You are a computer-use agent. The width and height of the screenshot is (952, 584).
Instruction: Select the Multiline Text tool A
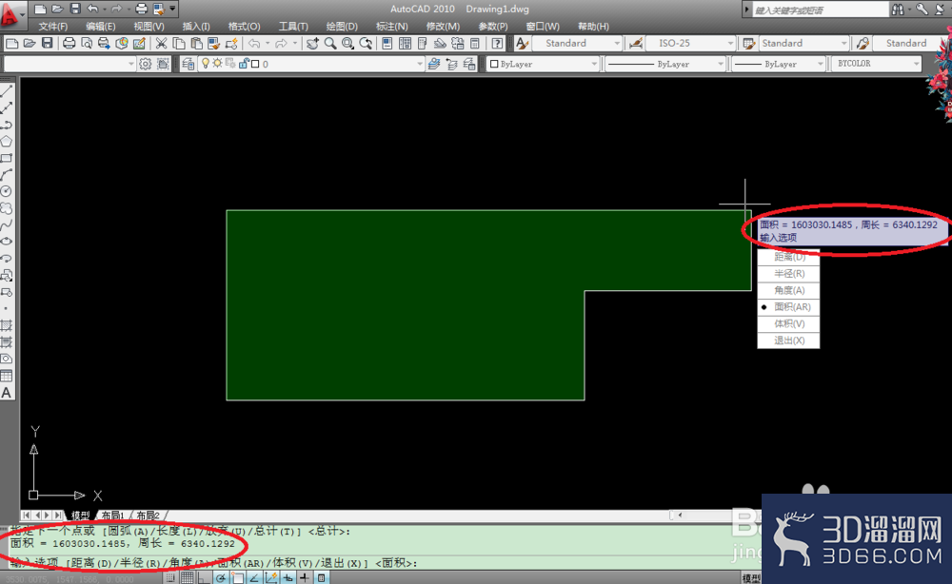pyautogui.click(x=7, y=393)
